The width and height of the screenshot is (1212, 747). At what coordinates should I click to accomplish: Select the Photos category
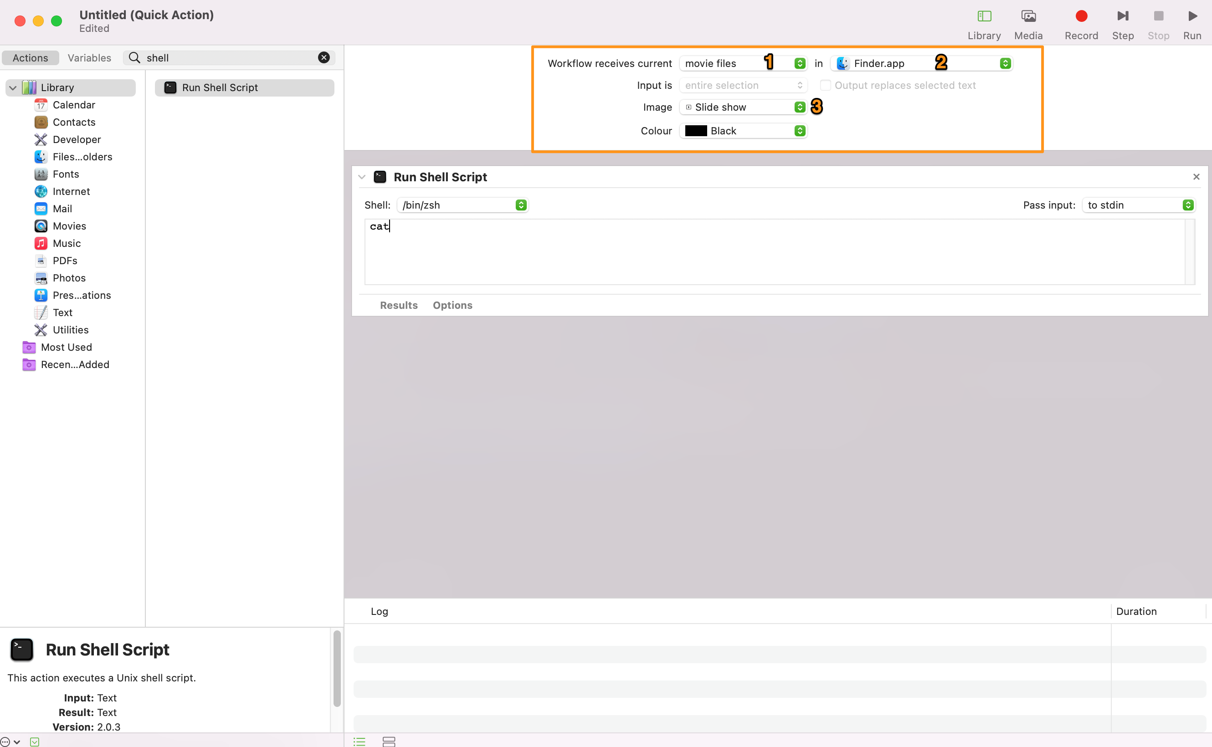point(69,278)
